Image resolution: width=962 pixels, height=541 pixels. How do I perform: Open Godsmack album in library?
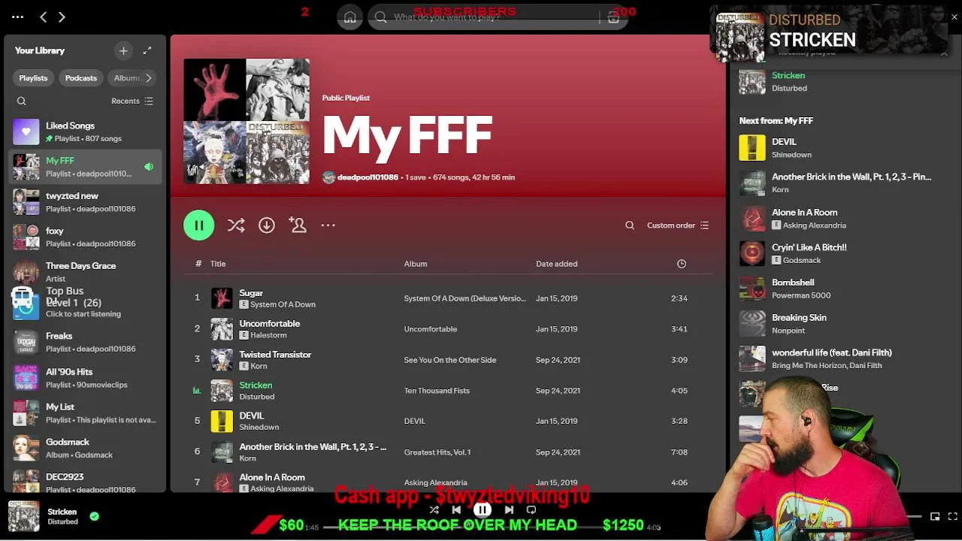pyautogui.click(x=86, y=448)
